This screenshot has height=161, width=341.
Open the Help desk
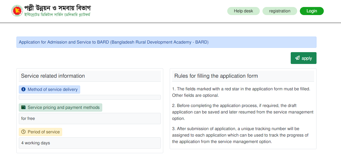click(x=243, y=11)
